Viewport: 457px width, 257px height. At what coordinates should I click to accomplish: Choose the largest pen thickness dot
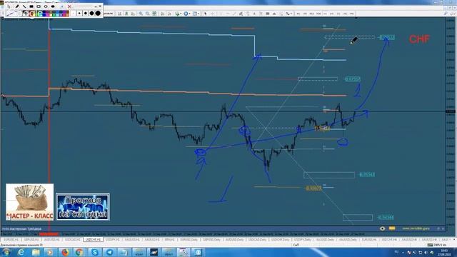[98, 13]
